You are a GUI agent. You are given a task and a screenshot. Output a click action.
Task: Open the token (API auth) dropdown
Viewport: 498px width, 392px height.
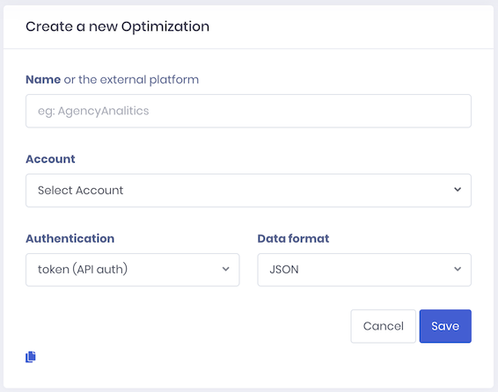click(133, 270)
